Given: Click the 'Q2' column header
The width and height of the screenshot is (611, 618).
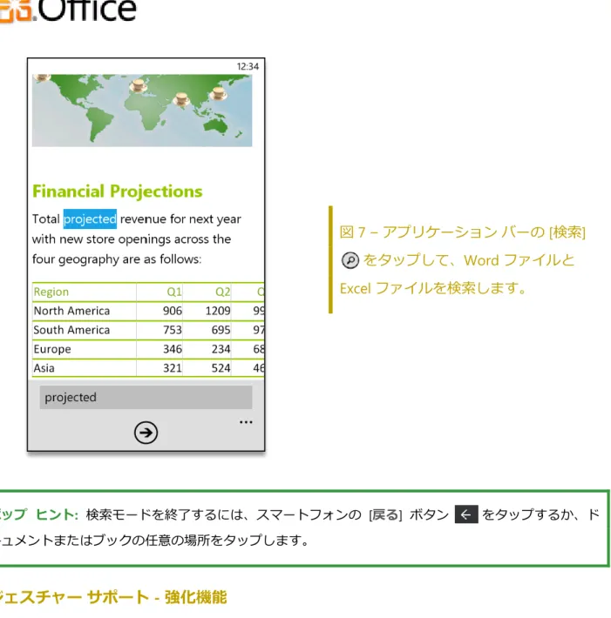Looking at the screenshot, I should pos(222,292).
